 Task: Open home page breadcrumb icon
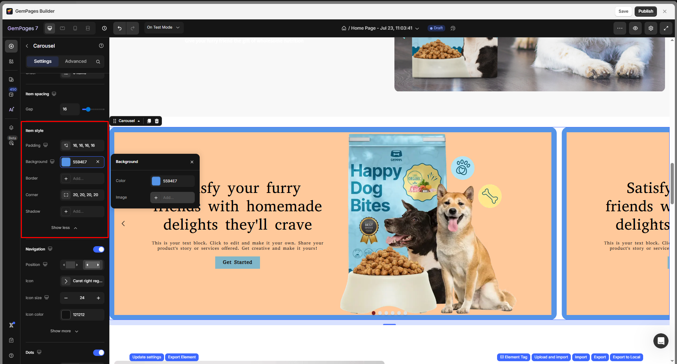point(344,28)
